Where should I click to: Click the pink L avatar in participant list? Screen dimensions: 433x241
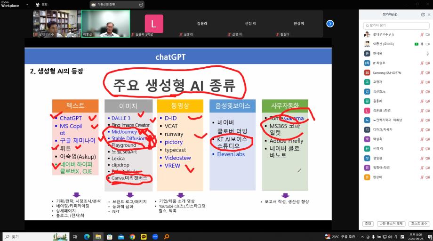(367, 111)
